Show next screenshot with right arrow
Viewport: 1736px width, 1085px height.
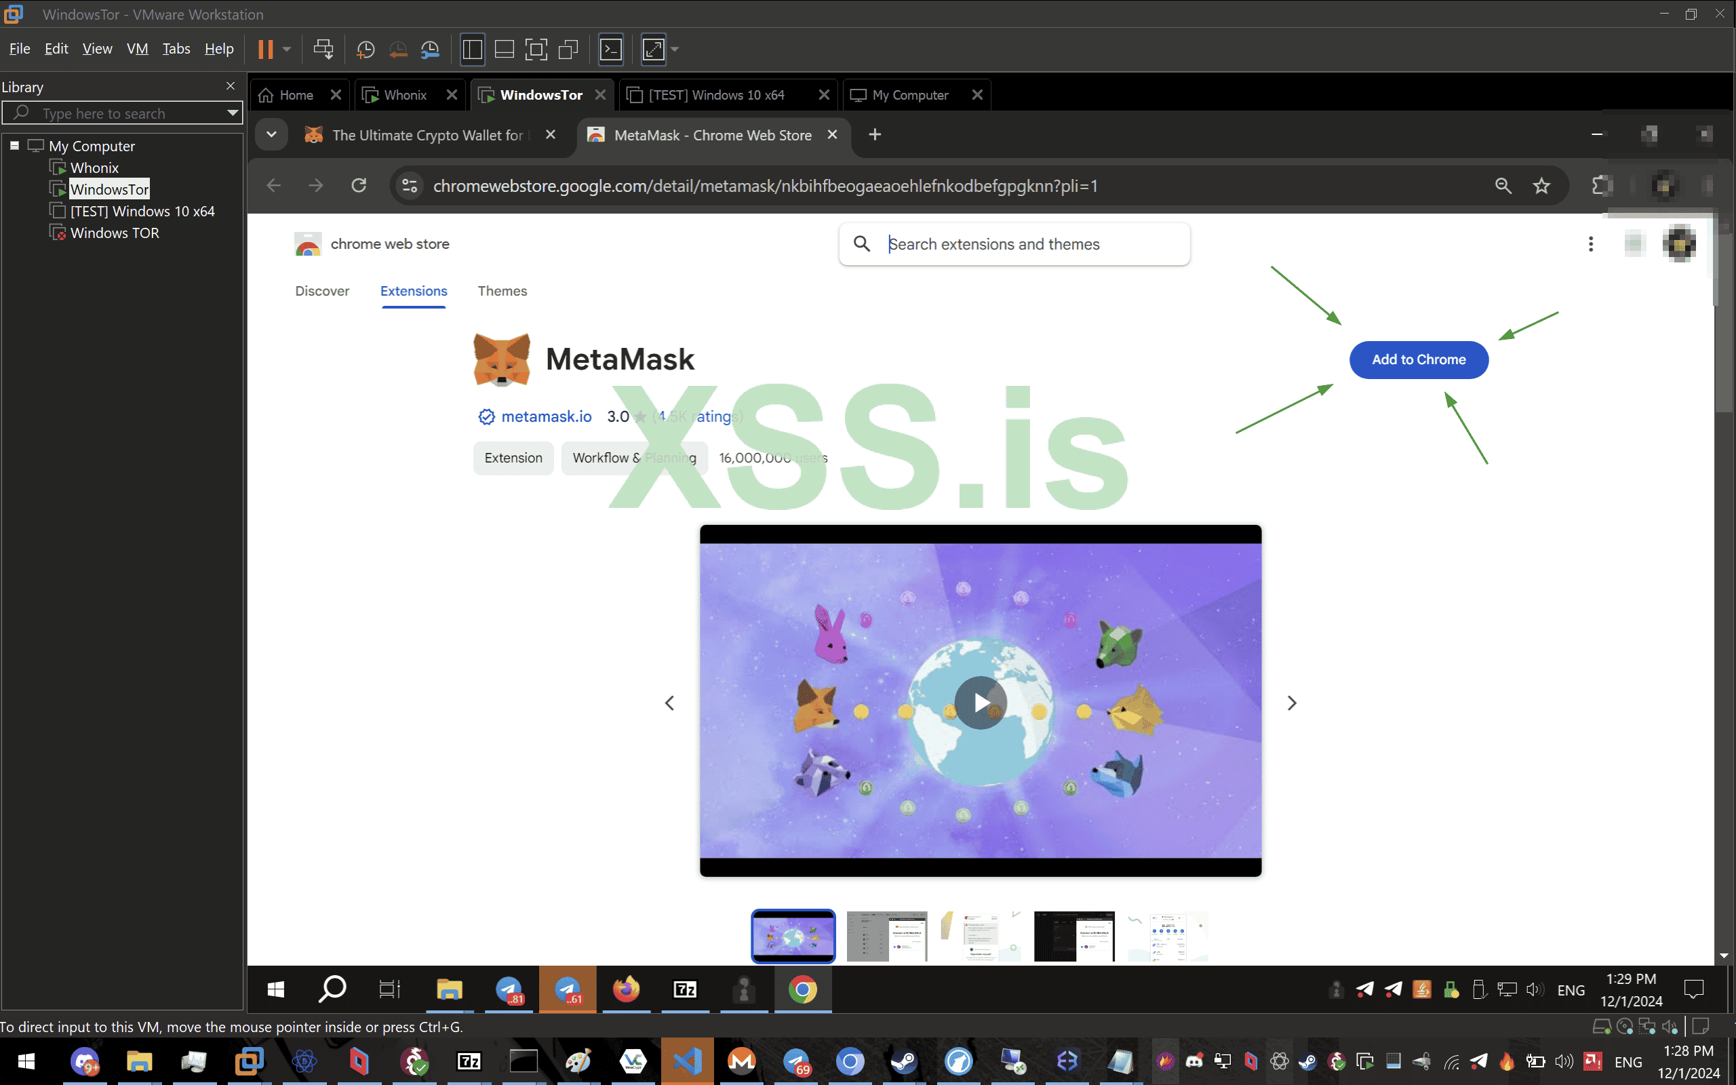1291,703
